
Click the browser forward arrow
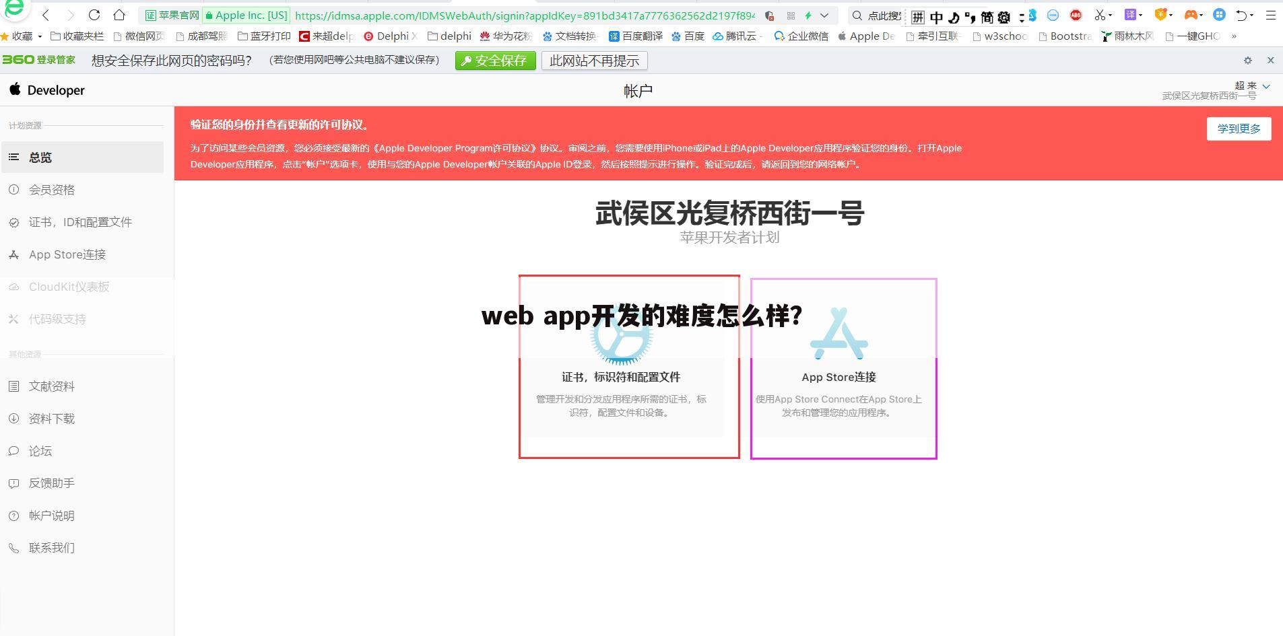tap(70, 15)
